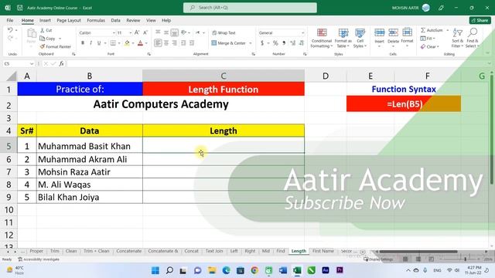Click Accessibility: Investigate in status bar
Image resolution: width=495 pixels, height=278 pixels.
(x=39, y=259)
